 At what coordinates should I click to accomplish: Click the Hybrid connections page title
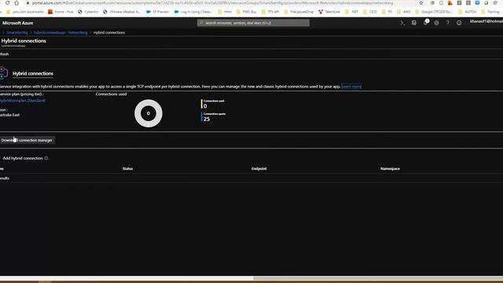[x=24, y=41]
